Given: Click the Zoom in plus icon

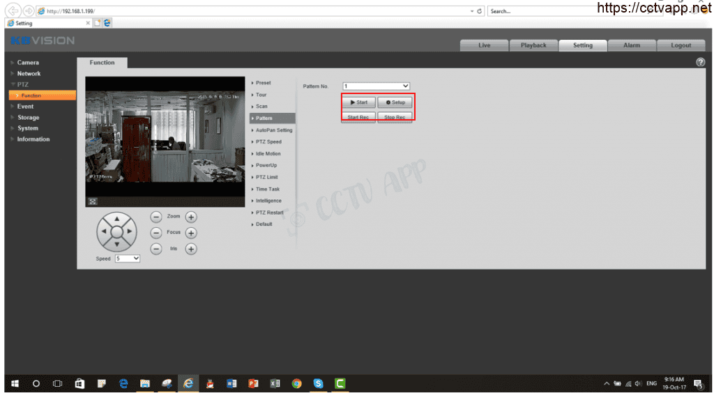Looking at the screenshot, I should (190, 217).
